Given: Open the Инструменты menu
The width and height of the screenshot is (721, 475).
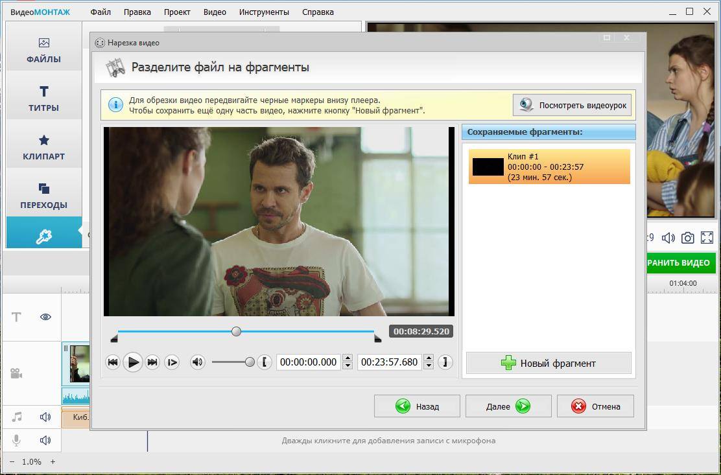Looking at the screenshot, I should pos(264,12).
